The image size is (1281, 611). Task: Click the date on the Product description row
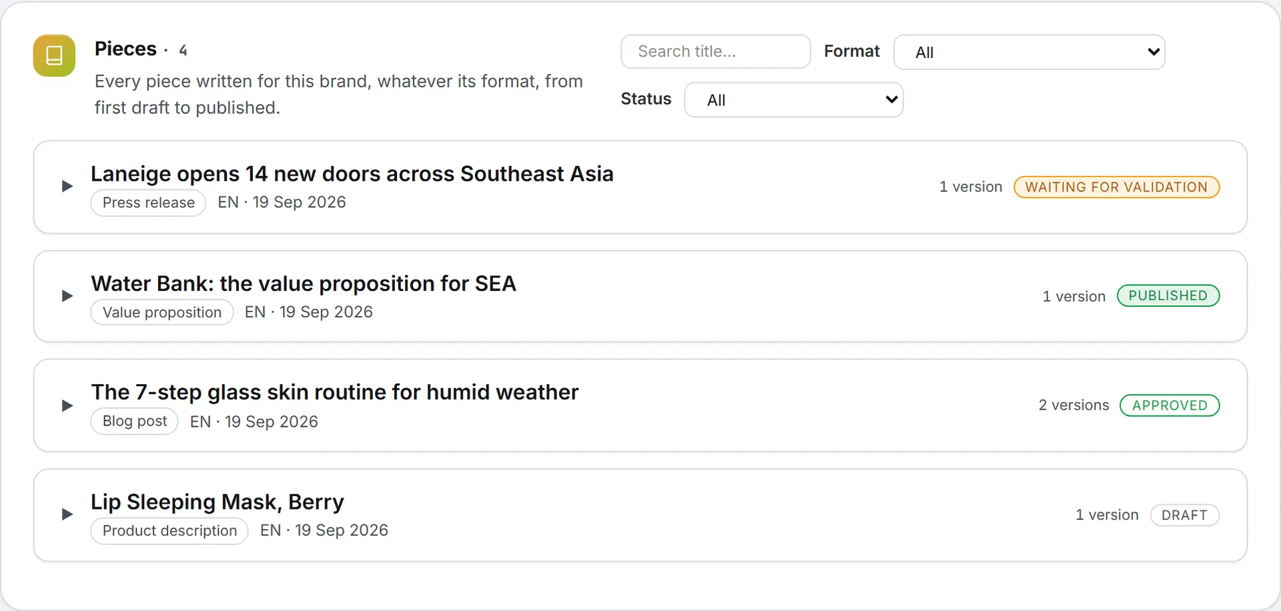[342, 530]
